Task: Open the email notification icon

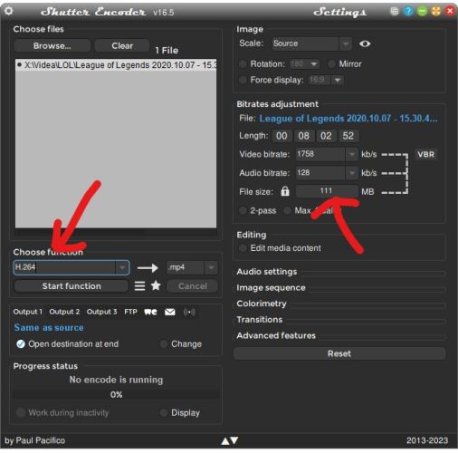Action: [170, 312]
